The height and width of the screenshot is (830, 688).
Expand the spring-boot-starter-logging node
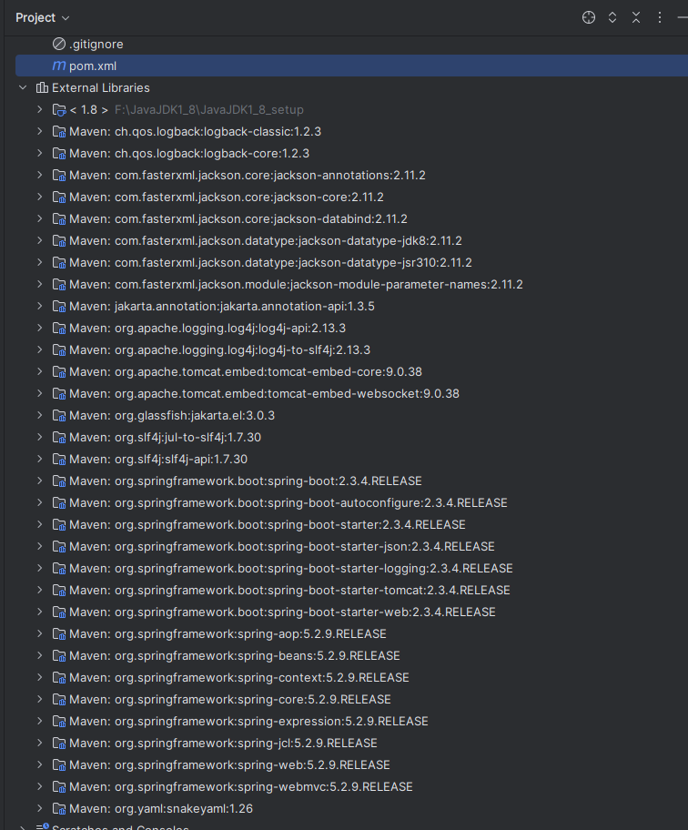click(x=40, y=569)
